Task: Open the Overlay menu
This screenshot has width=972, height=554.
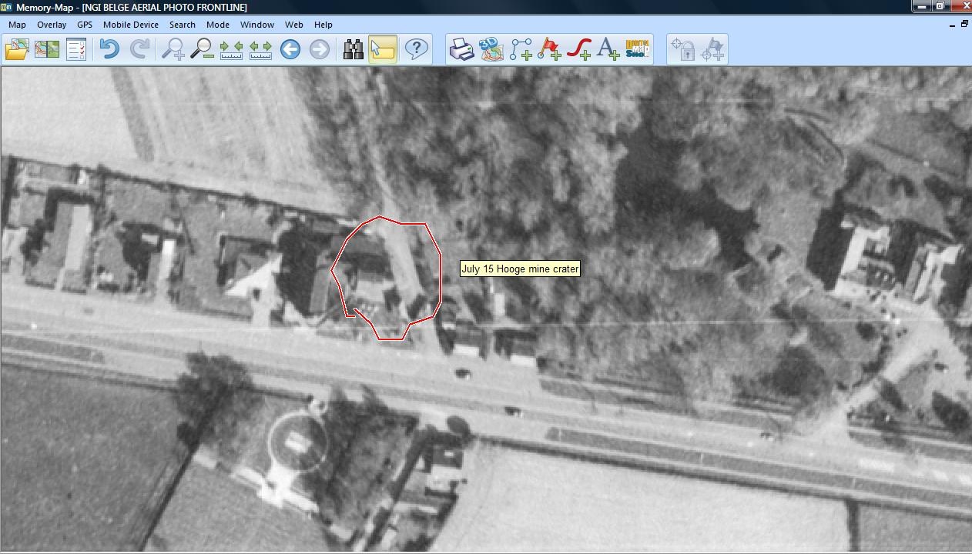Action: [x=52, y=25]
